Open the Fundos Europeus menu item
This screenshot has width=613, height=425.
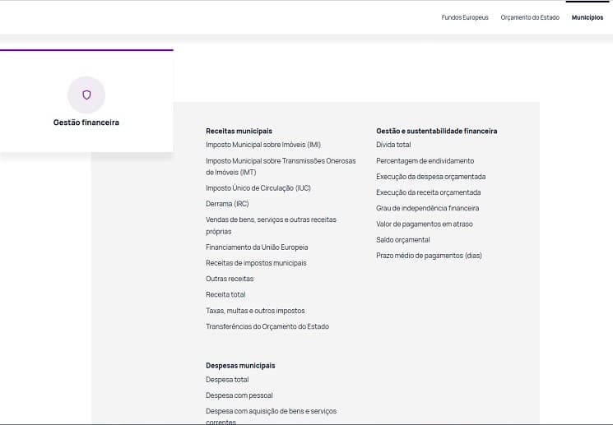[465, 17]
